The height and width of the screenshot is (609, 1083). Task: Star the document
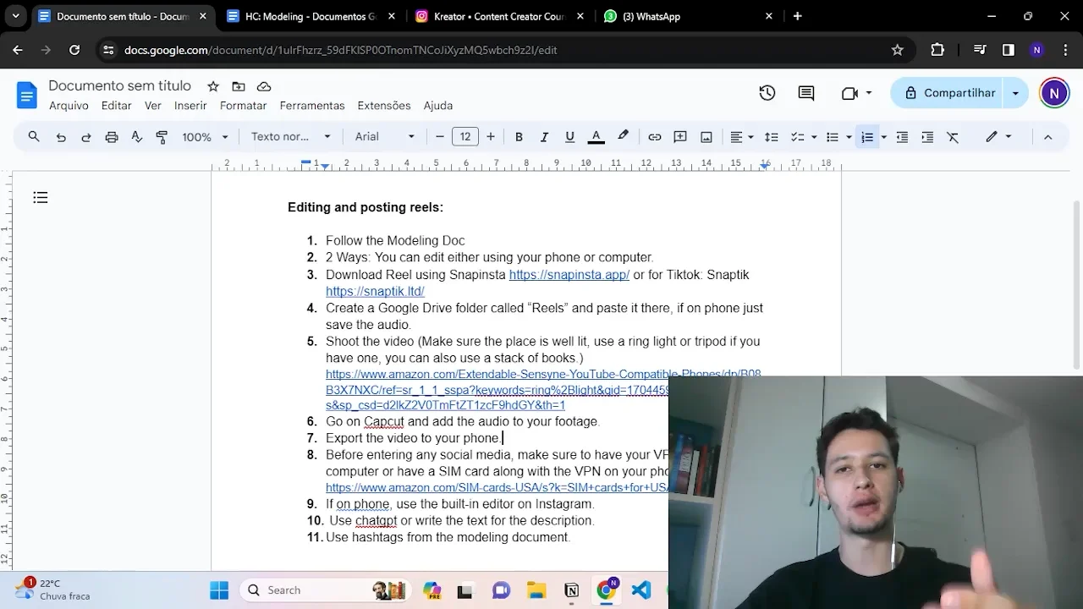point(213,86)
